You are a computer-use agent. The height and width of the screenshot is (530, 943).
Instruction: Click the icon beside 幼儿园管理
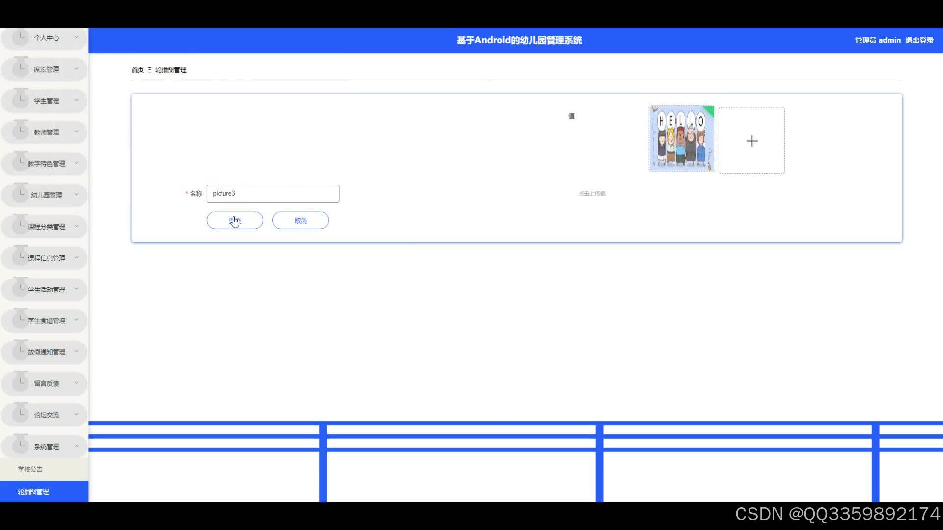[x=20, y=193]
